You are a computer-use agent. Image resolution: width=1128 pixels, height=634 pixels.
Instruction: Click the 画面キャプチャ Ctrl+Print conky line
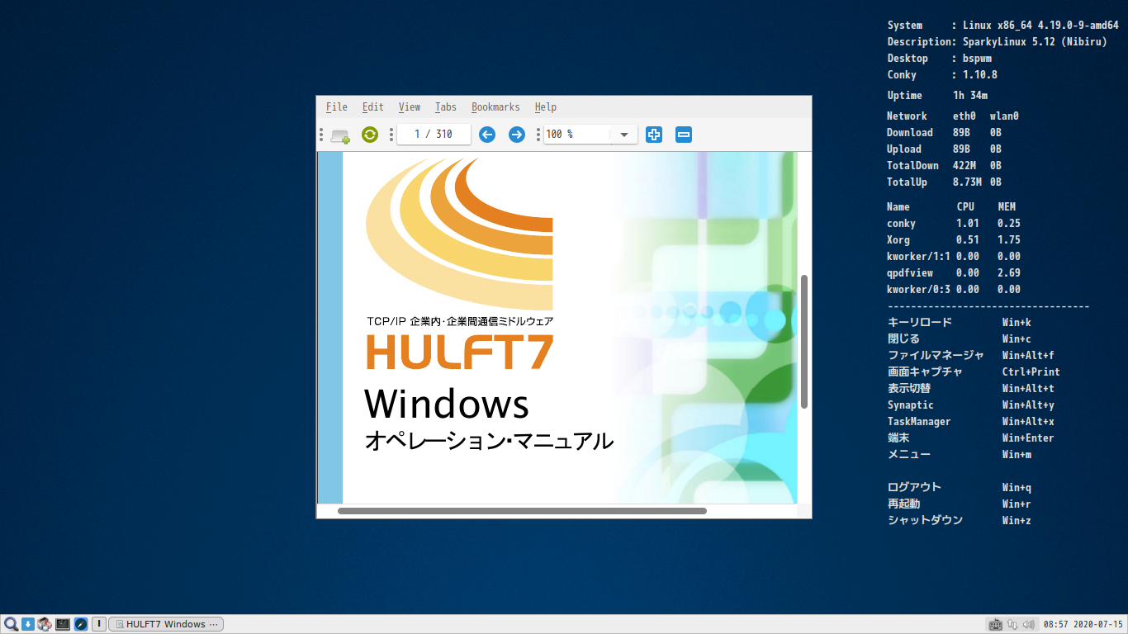(974, 371)
